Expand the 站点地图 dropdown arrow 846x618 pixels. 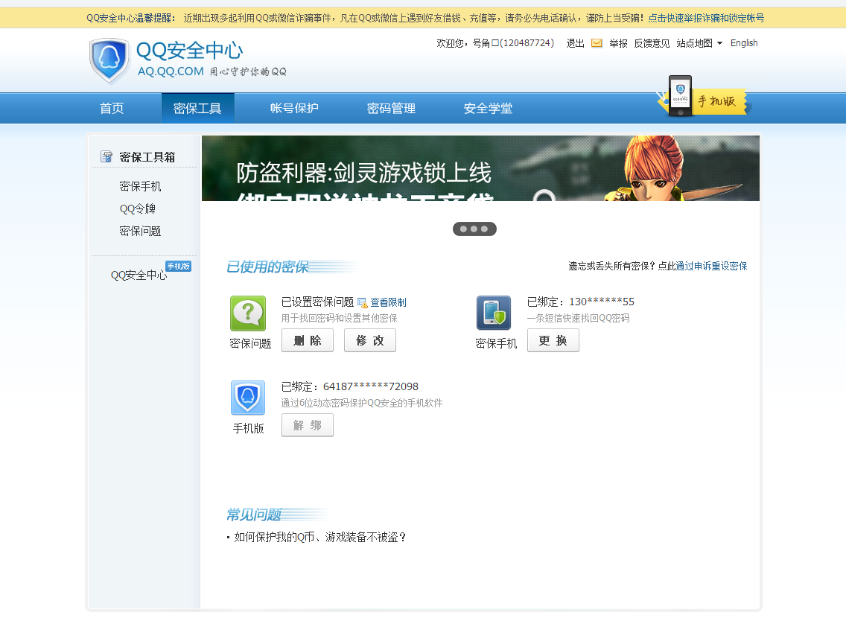pos(719,43)
